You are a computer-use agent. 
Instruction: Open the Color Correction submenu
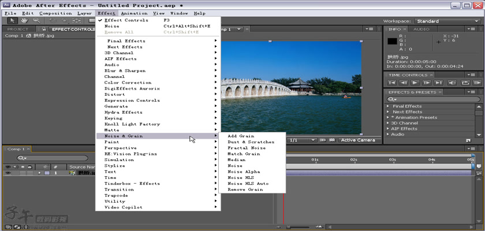(158, 83)
